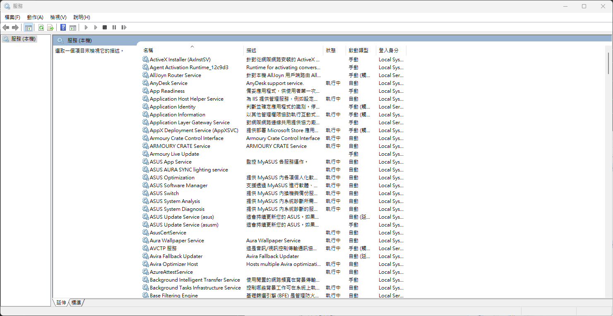This screenshot has height=316, width=613.
Task: Select the Application Information service
Action: click(178, 115)
